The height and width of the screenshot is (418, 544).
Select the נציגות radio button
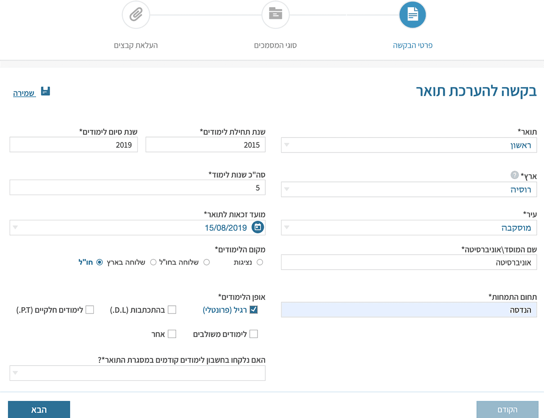260,262
